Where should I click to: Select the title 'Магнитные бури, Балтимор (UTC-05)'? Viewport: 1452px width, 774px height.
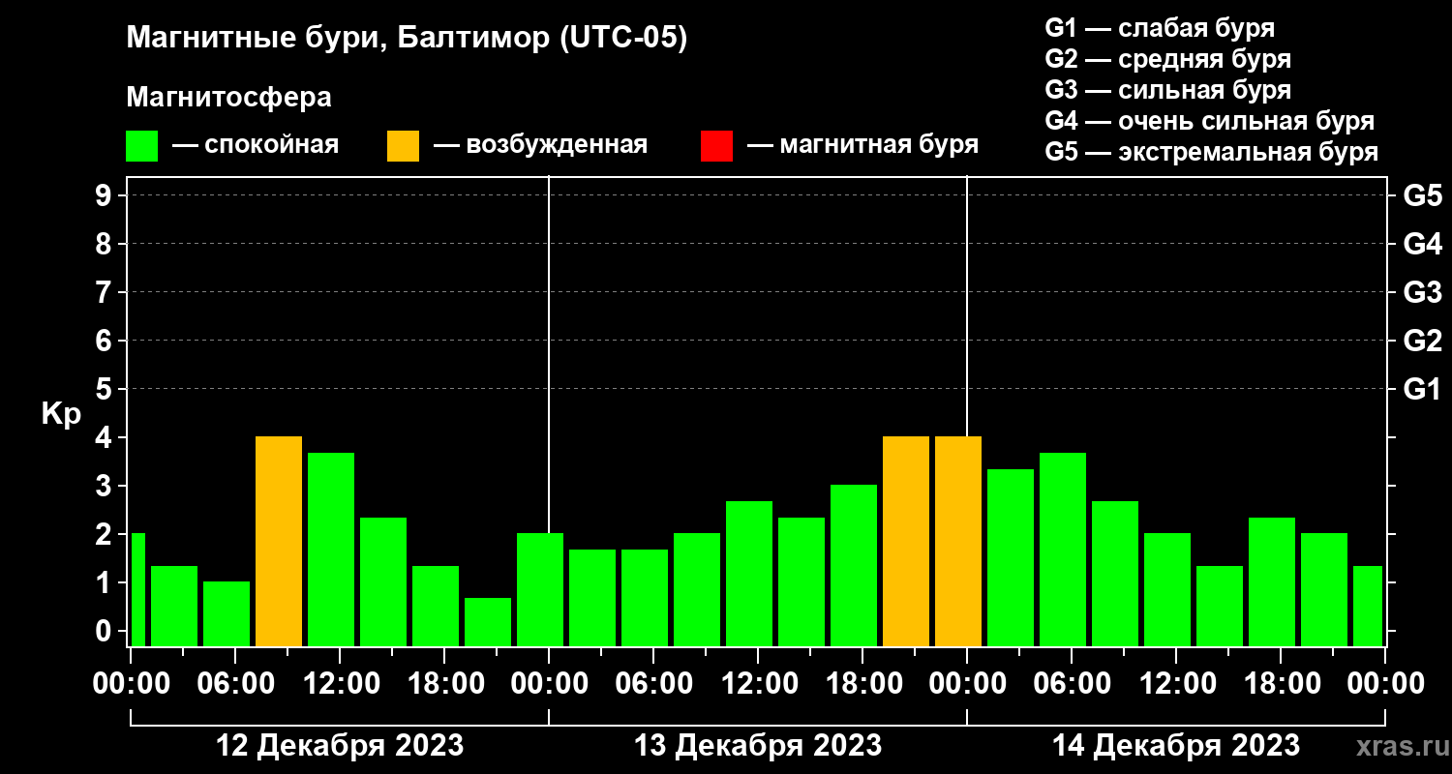[407, 39]
